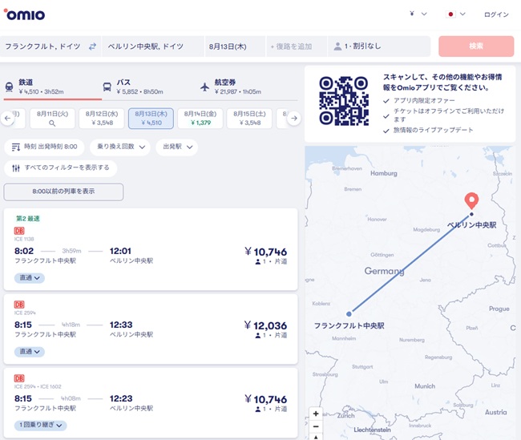This screenshot has height=440, width=521.
Task: Swap origin and destination with the arrows icon
Action: point(92,46)
